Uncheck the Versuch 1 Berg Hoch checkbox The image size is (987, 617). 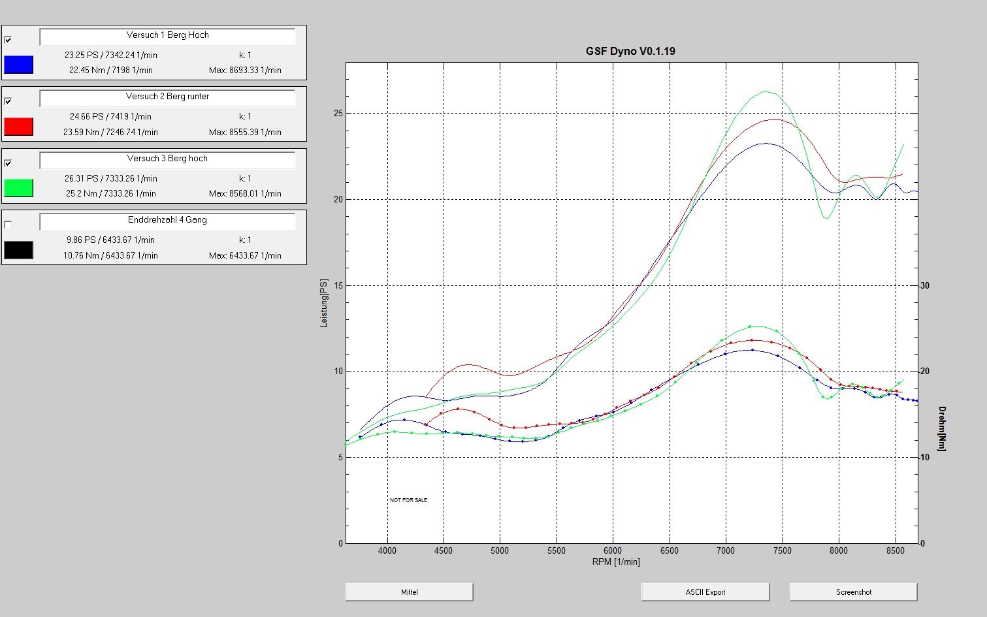(8, 40)
